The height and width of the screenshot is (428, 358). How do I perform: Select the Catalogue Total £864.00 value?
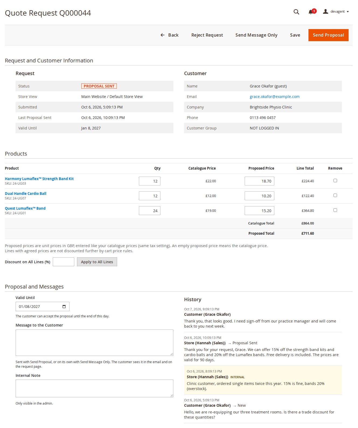(308, 223)
